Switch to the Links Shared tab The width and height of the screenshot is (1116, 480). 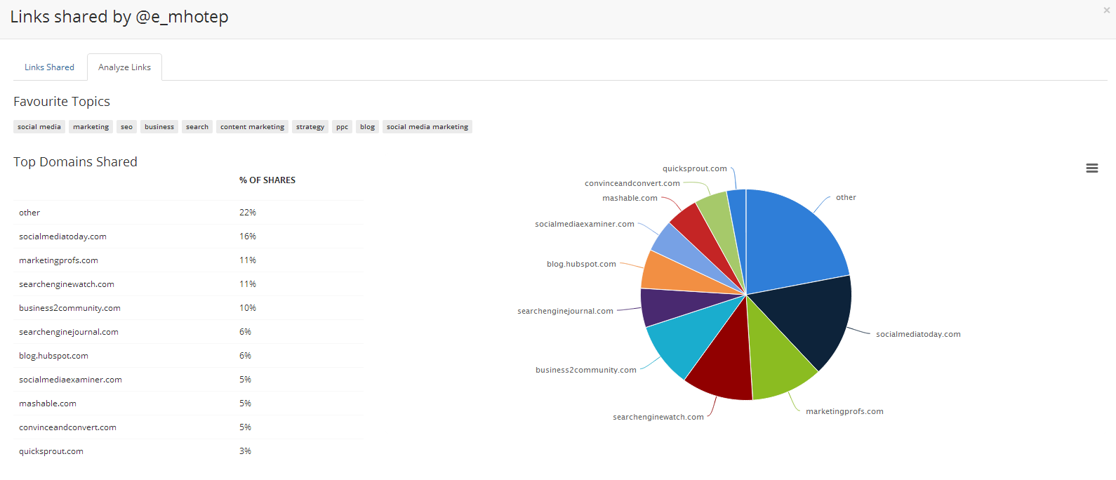[x=49, y=67]
